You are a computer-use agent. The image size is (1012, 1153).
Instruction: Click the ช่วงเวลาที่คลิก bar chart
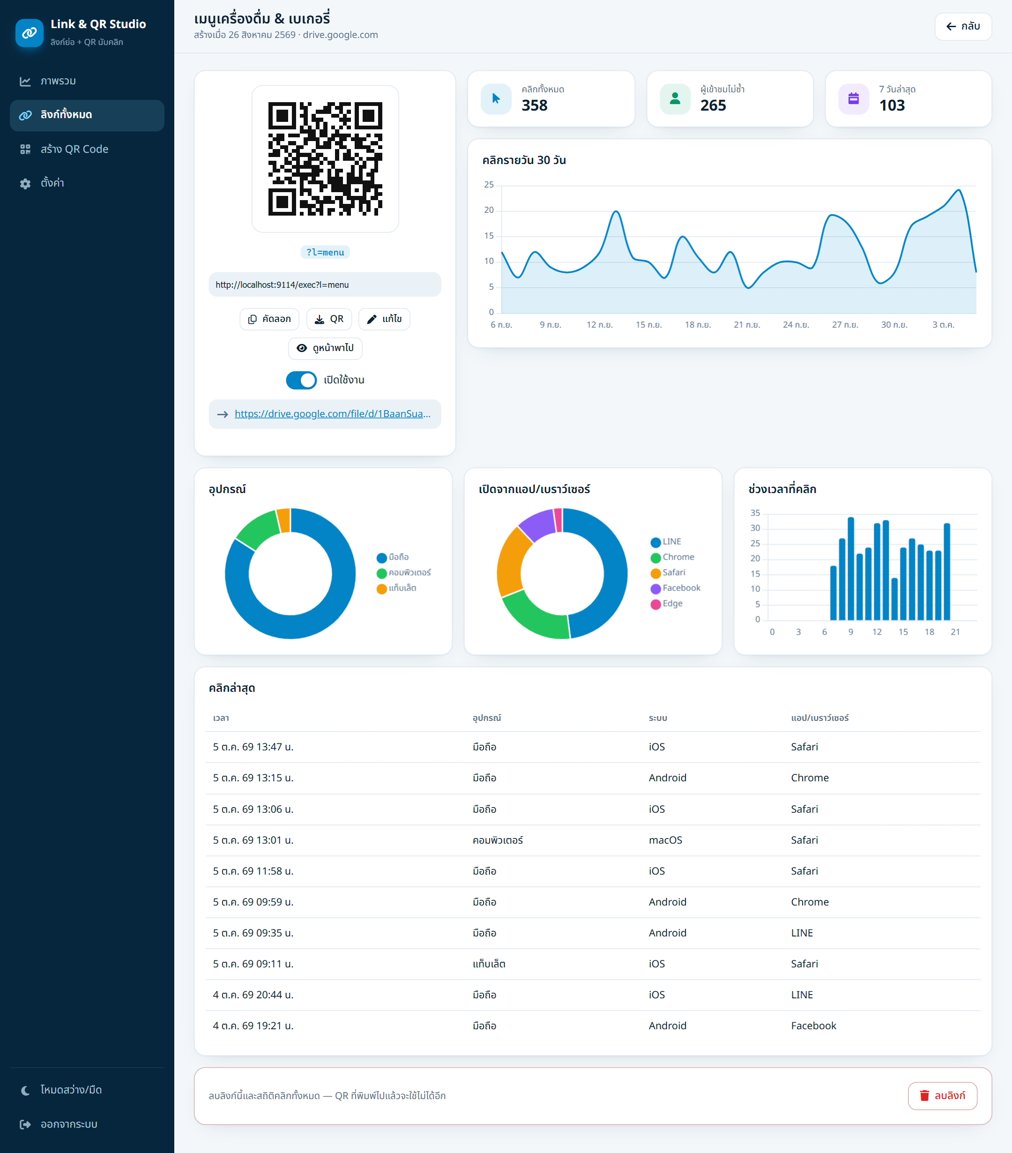863,573
